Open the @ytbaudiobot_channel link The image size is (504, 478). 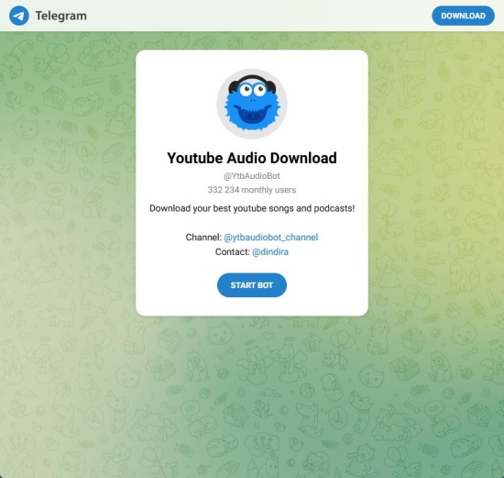click(x=271, y=238)
